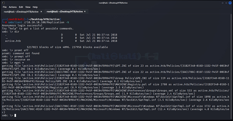This screenshot has width=233, height=121.
Task: Open the Edit menu
Action: pyautogui.click(x=21, y=7)
